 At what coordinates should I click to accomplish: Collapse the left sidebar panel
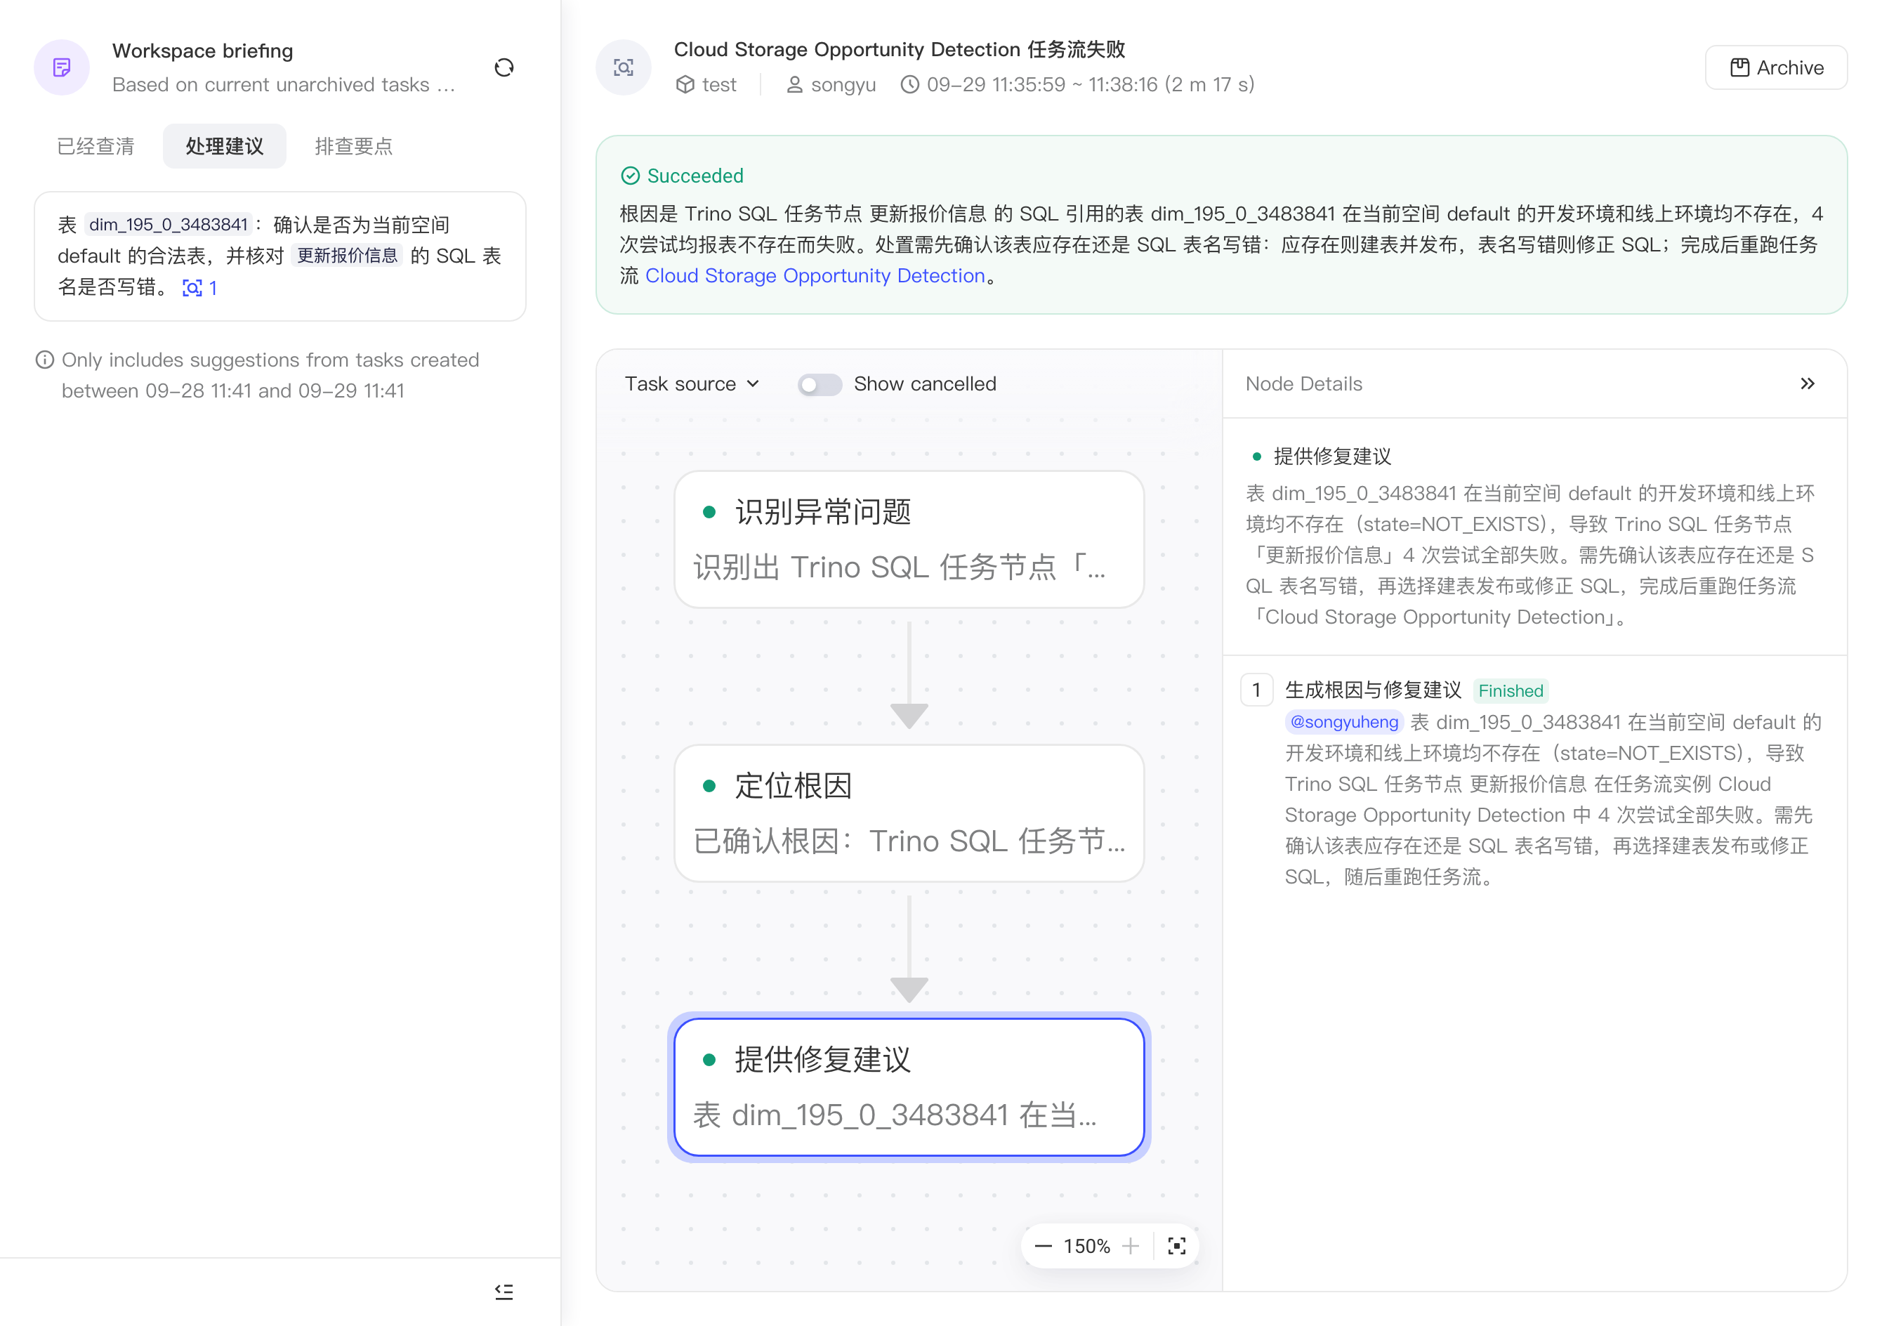[x=504, y=1292]
